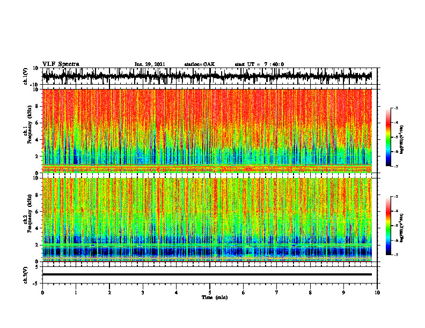Click the "4" minute tick on time axis

pyautogui.click(x=177, y=293)
